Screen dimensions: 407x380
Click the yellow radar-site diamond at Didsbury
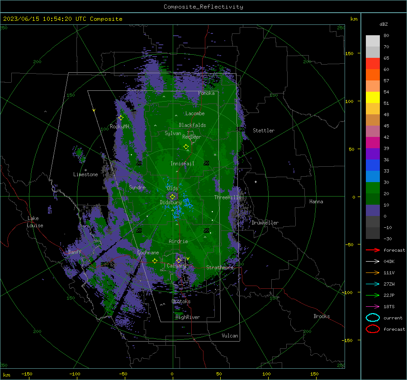(172, 197)
